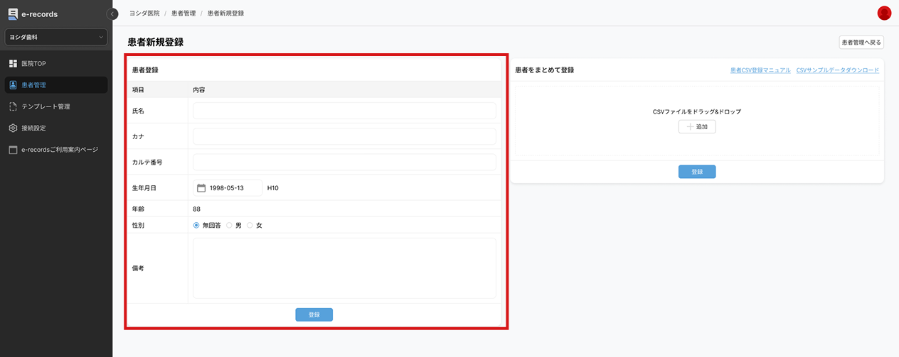The height and width of the screenshot is (357, 899).
Task: Click the 医院TOP grid icon
Action: [13, 64]
